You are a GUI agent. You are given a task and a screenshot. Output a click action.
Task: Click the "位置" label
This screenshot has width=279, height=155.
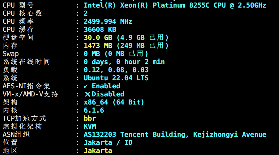(x=10, y=143)
